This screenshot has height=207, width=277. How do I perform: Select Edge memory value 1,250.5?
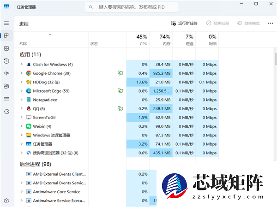click(x=161, y=91)
